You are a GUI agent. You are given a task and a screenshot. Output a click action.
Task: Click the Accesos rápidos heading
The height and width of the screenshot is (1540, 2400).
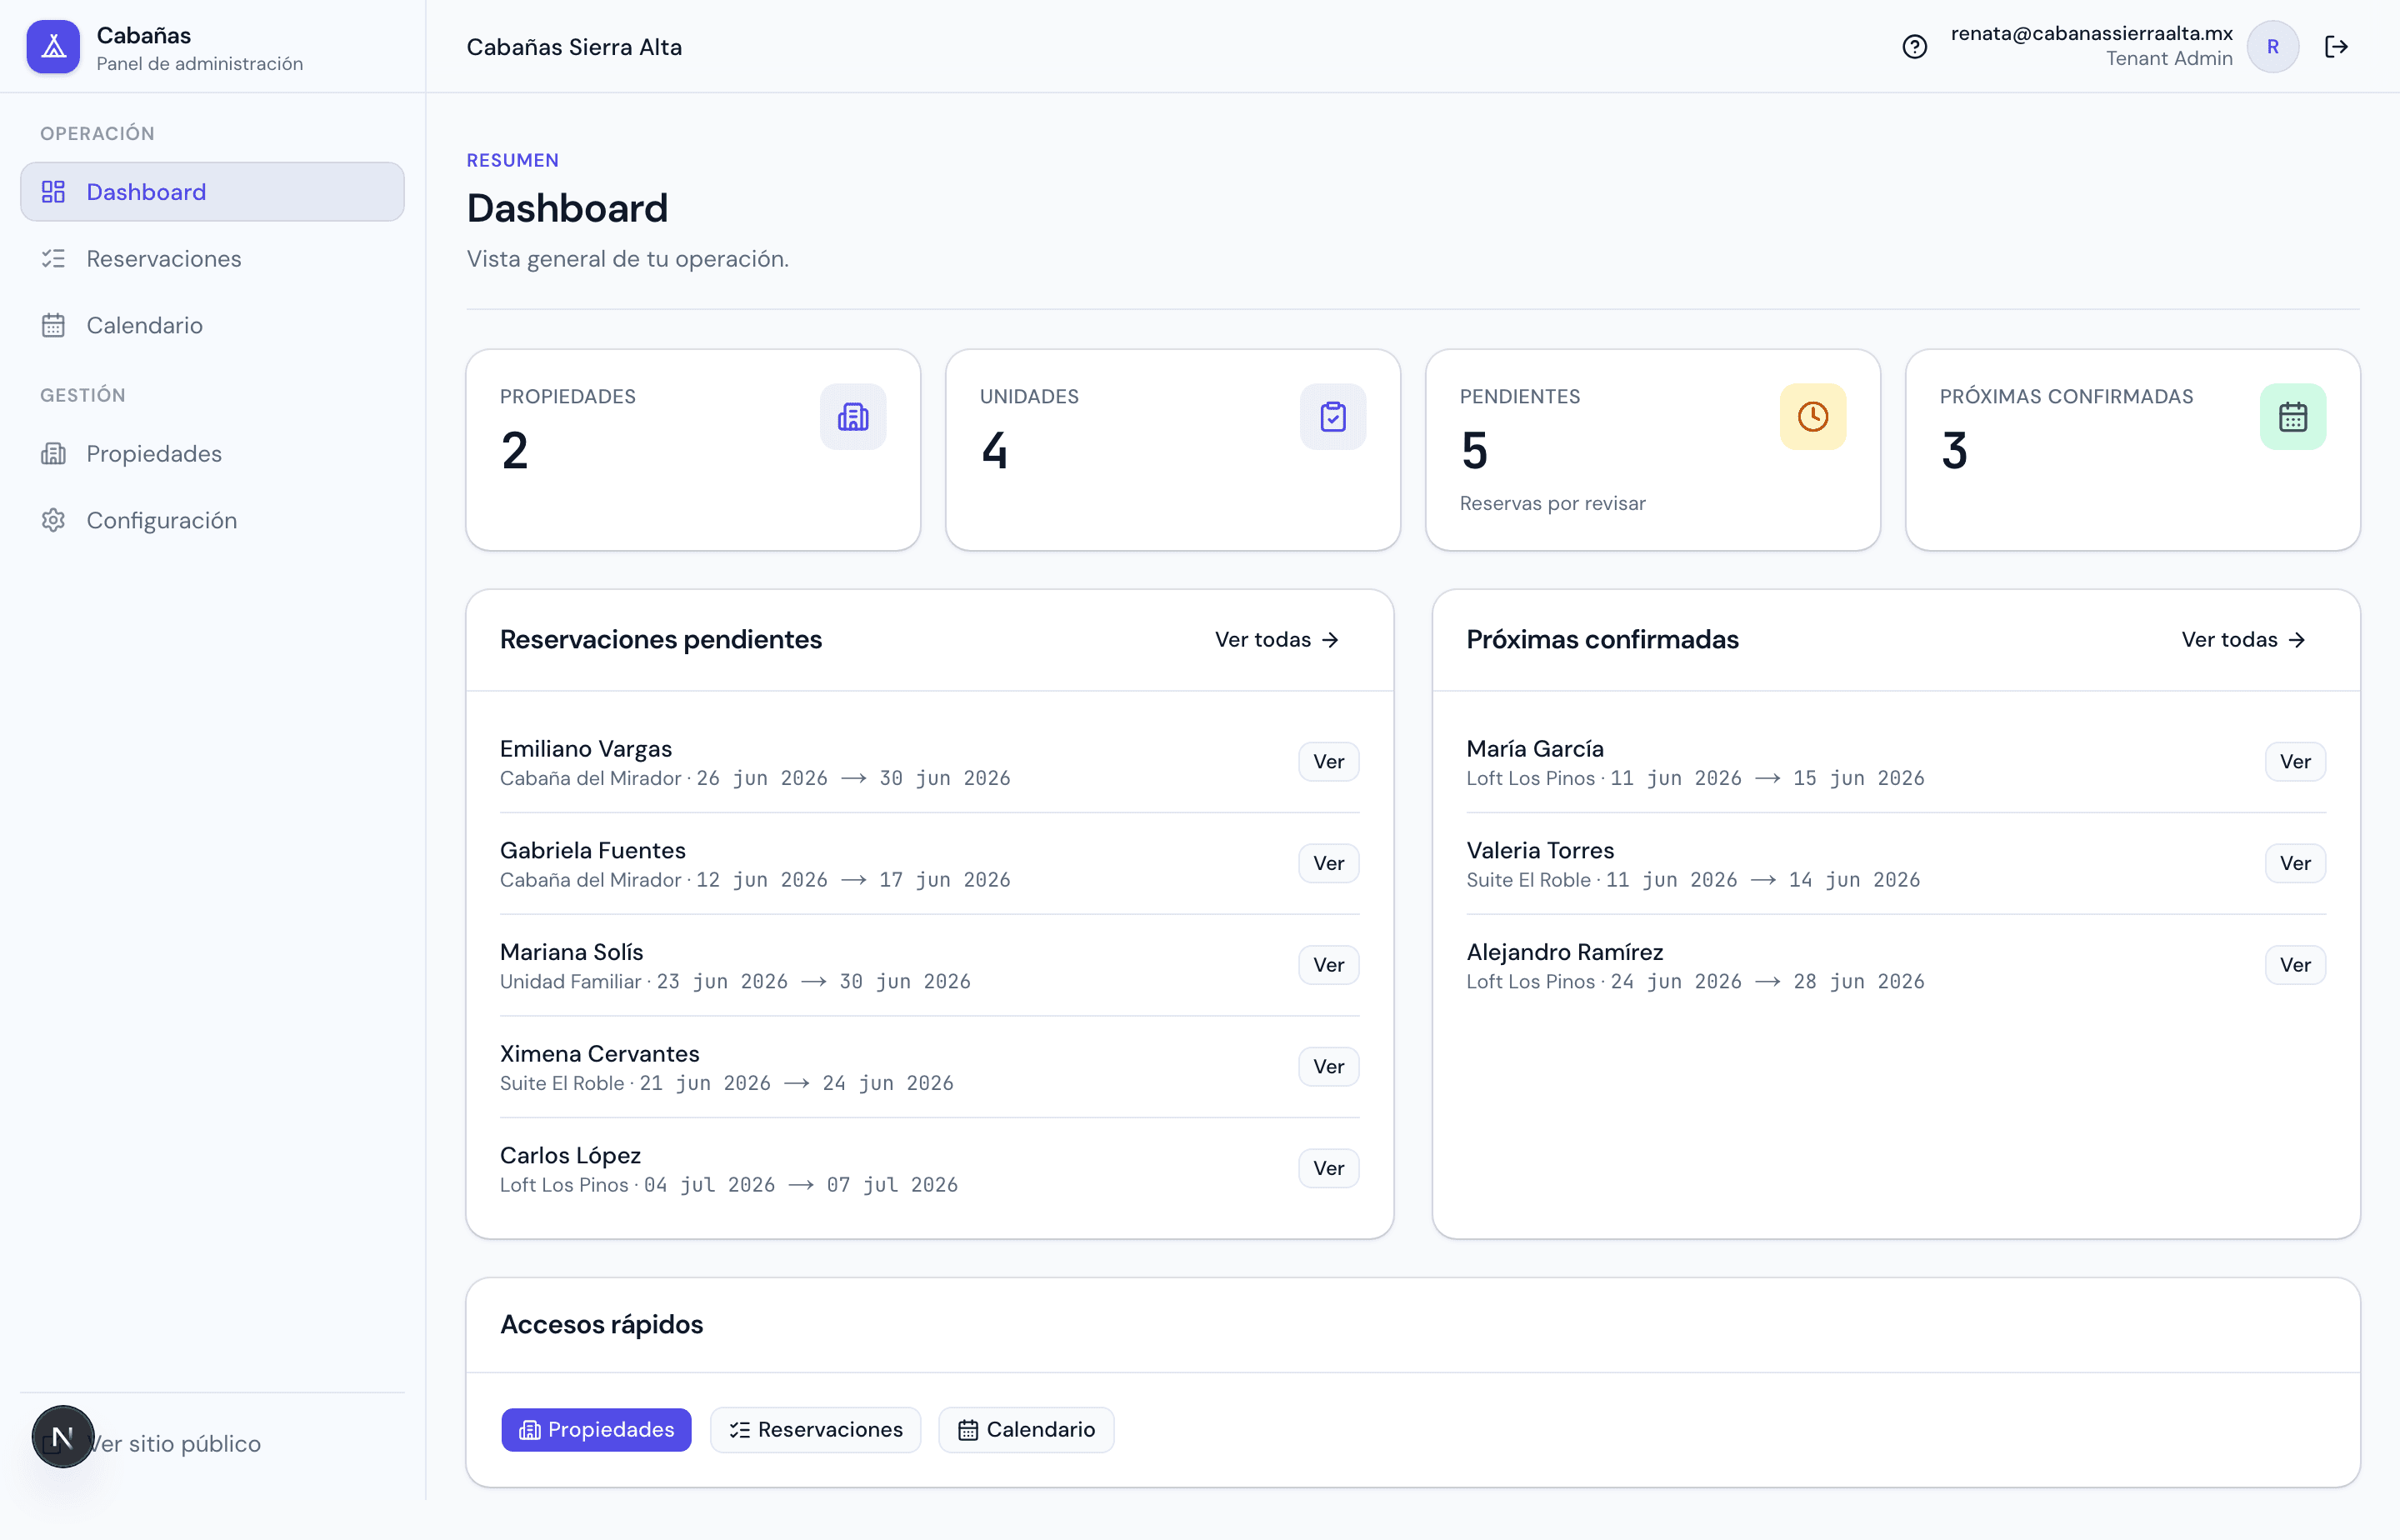(601, 1325)
